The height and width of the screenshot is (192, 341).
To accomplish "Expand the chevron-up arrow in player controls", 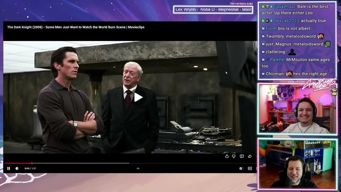I will pyautogui.click(x=138, y=169).
